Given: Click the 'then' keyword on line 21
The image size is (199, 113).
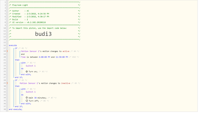Looking at the screenshot, I should pyautogui.click(x=17, y=60).
